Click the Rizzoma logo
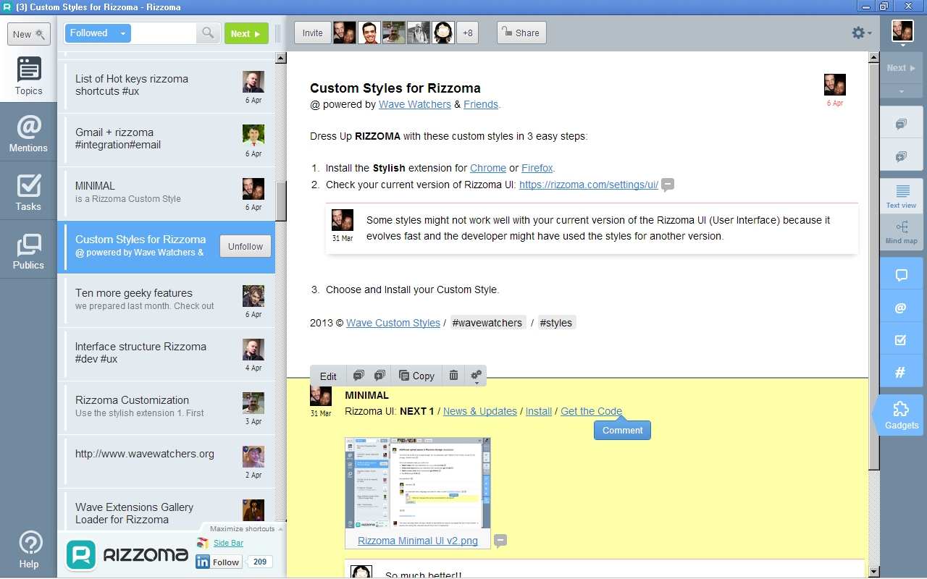The image size is (927, 579). click(127, 555)
